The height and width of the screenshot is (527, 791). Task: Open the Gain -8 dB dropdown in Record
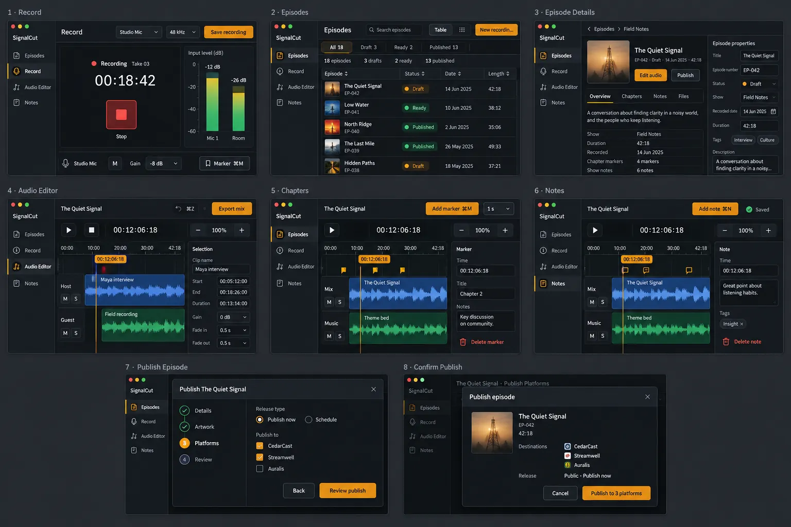coord(164,163)
